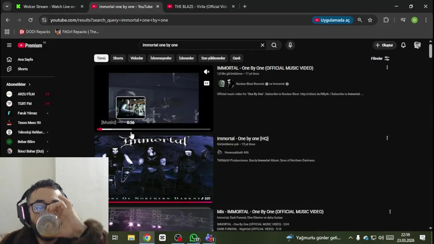
Task: Expand the Abonelikler subscriptions section
Action: click(x=19, y=84)
